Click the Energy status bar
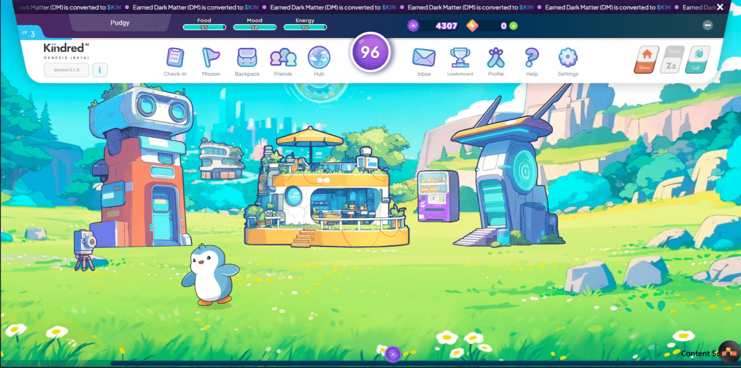The image size is (741, 368). 305,27
